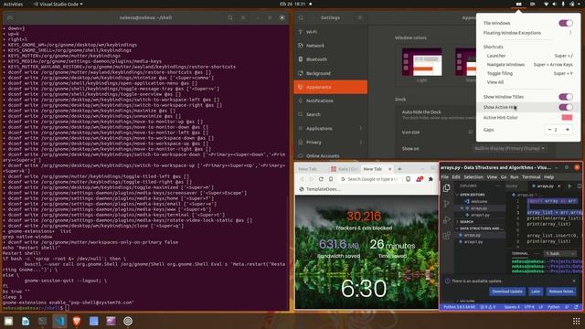Open the Selection menu in VS Code
Image resolution: width=585 pixels, height=329 pixels.
click(x=473, y=176)
